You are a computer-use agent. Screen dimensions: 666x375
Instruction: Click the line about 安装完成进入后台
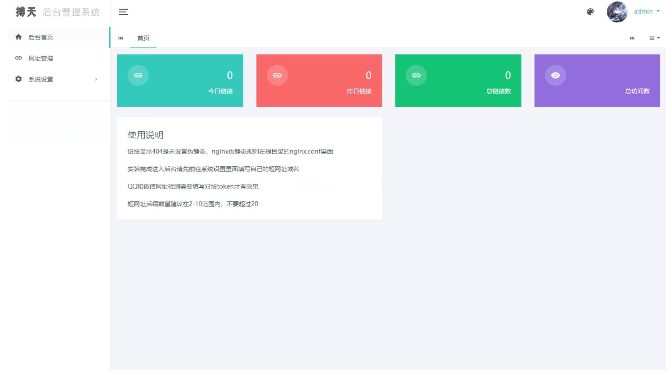213,169
